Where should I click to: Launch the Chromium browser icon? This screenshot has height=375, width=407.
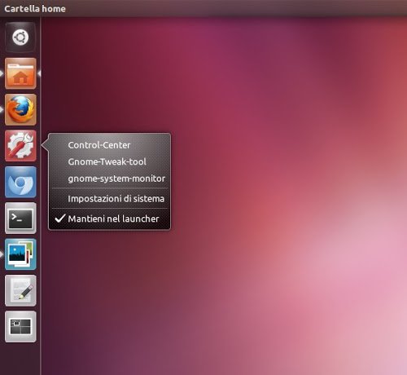[x=20, y=182]
